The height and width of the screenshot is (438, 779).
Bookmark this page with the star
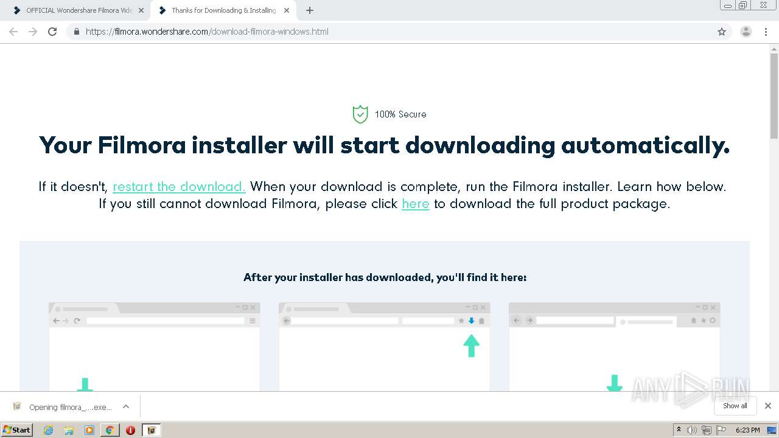(722, 32)
